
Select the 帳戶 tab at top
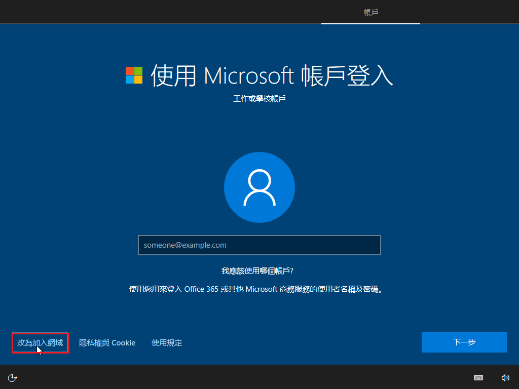tap(370, 12)
